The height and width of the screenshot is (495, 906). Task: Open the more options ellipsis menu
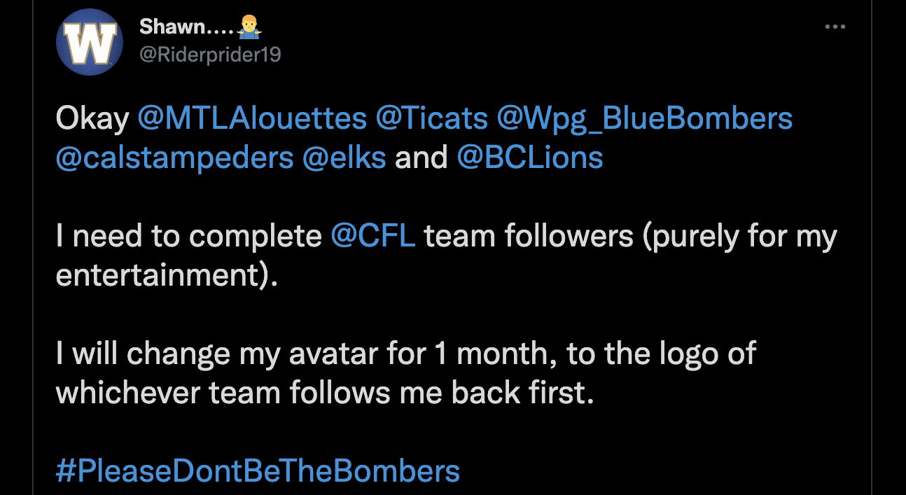click(835, 27)
